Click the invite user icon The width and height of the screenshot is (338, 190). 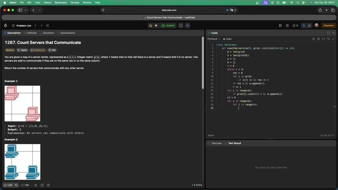(x=309, y=26)
